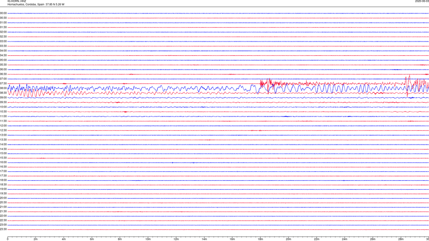
Task: Select the 6m axis tick label
Action: [x=92, y=239]
